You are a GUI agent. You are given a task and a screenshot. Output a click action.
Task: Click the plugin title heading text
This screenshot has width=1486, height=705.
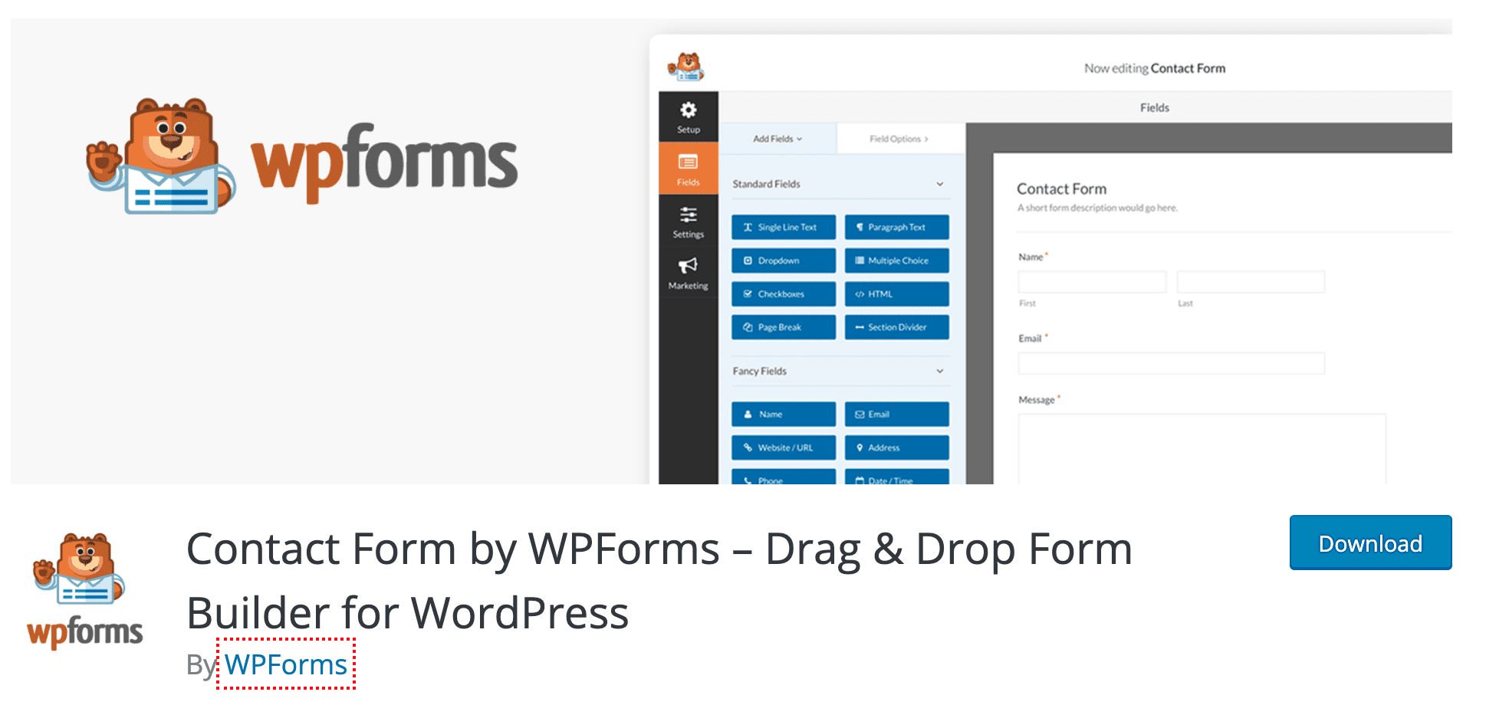[659, 580]
